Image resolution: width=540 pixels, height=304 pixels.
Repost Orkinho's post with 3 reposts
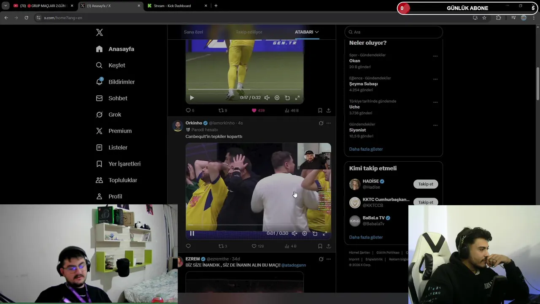tap(223, 246)
